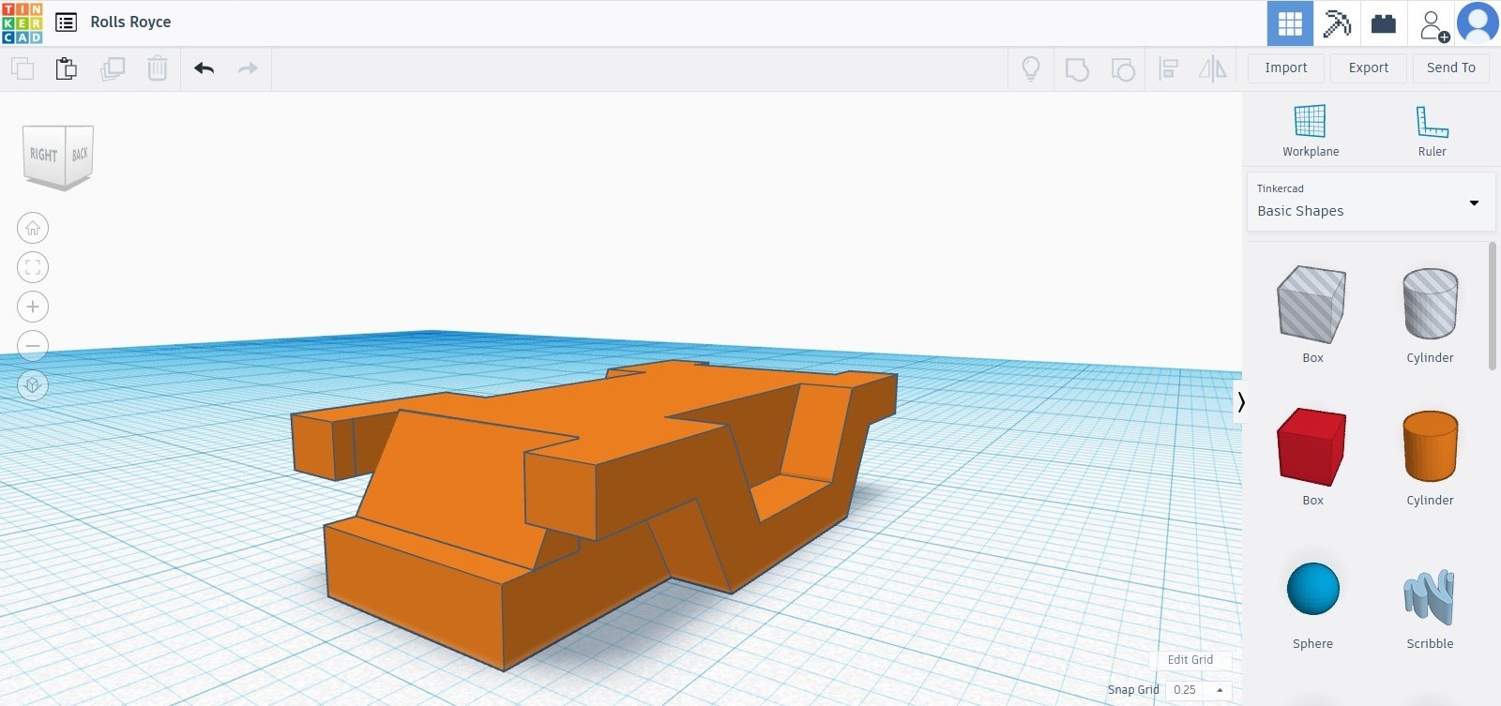Open the designs list icon

[66, 23]
